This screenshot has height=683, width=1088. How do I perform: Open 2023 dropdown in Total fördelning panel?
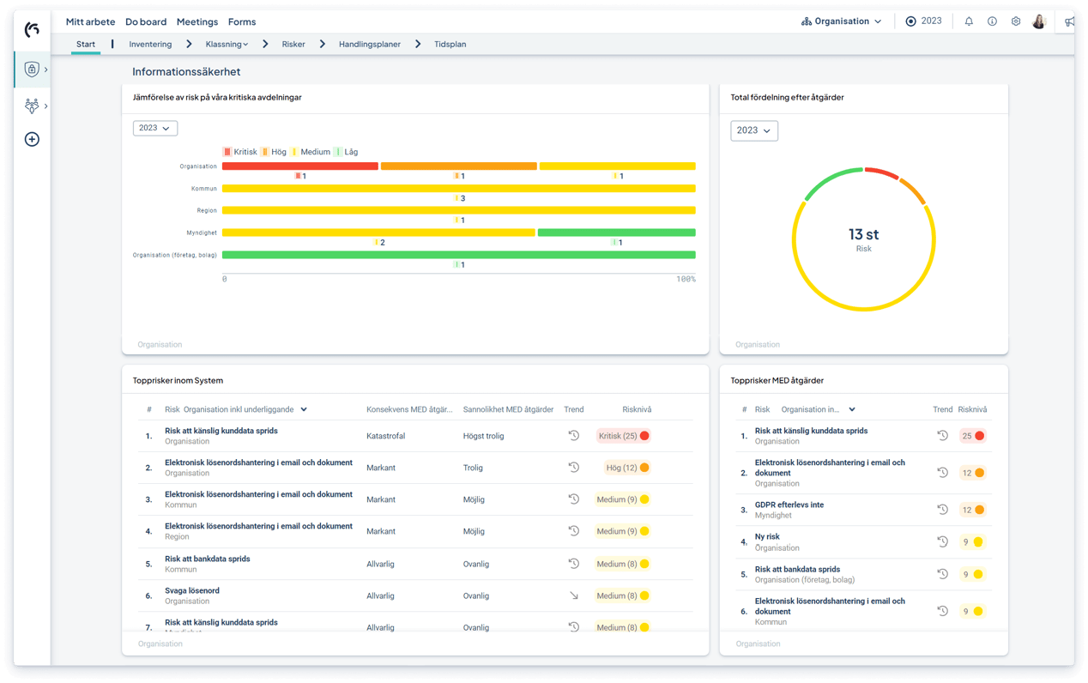753,130
